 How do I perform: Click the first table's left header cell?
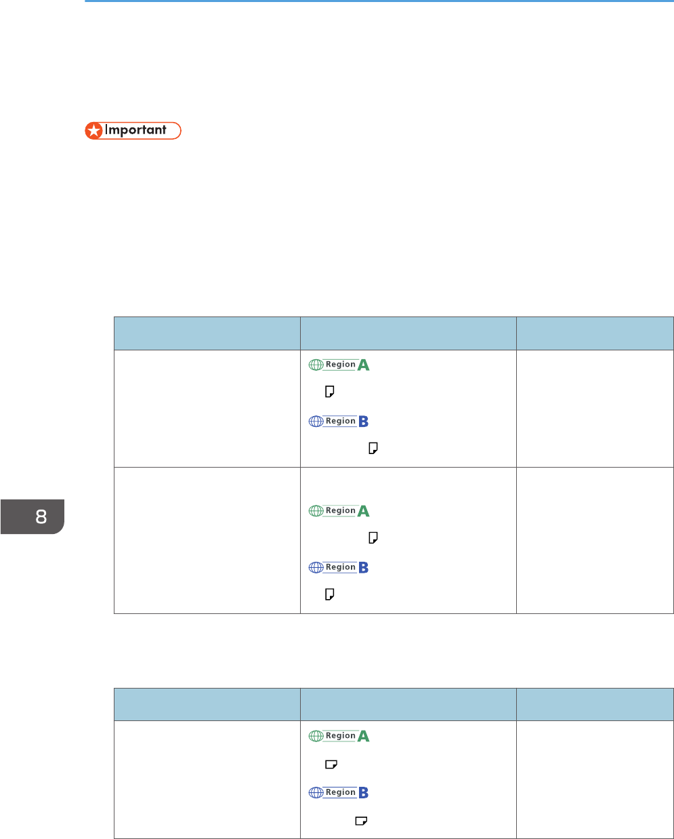coord(207,333)
